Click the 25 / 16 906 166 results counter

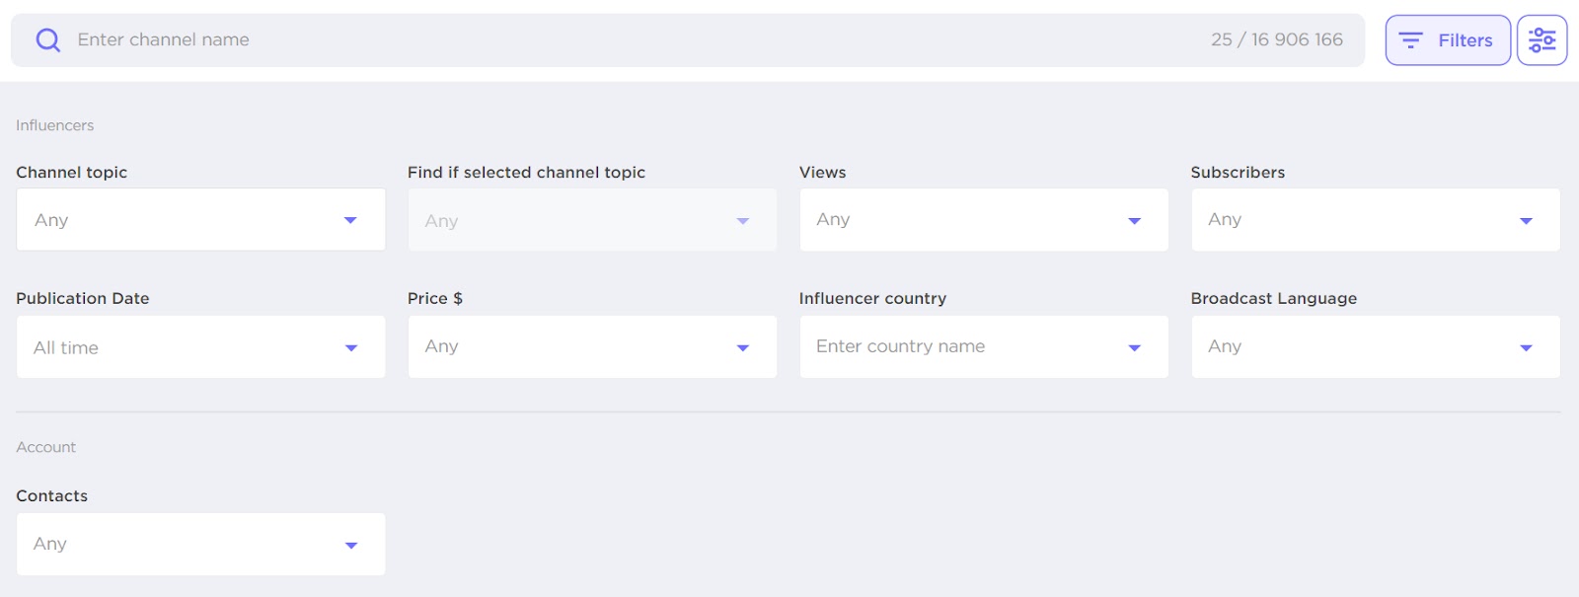pos(1277,39)
